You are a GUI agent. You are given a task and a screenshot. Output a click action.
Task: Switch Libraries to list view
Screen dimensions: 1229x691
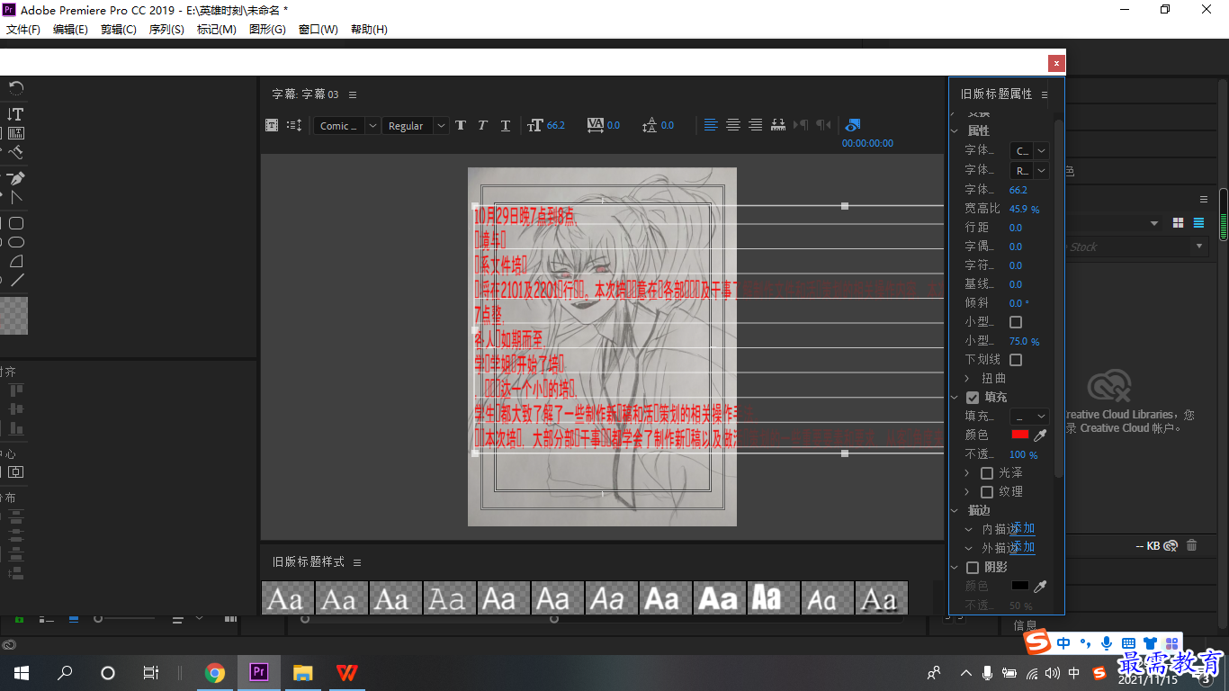tap(1198, 223)
